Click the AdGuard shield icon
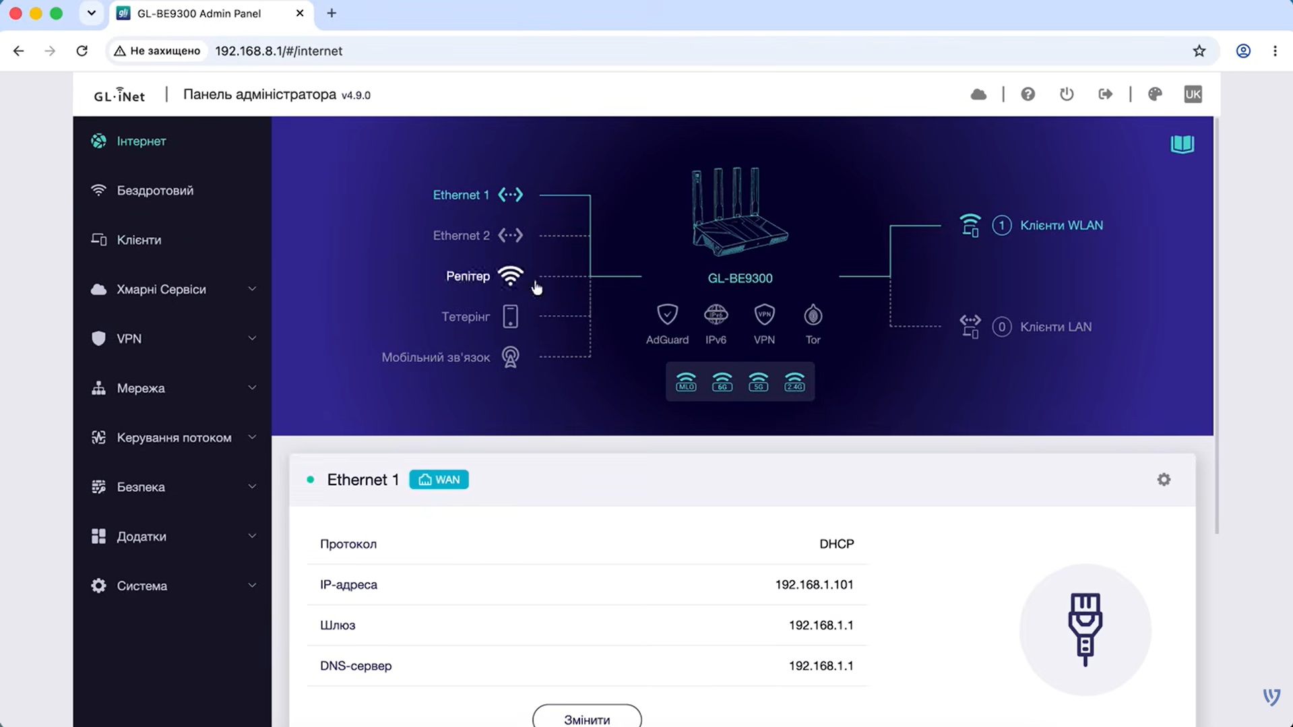1293x727 pixels. (x=667, y=315)
